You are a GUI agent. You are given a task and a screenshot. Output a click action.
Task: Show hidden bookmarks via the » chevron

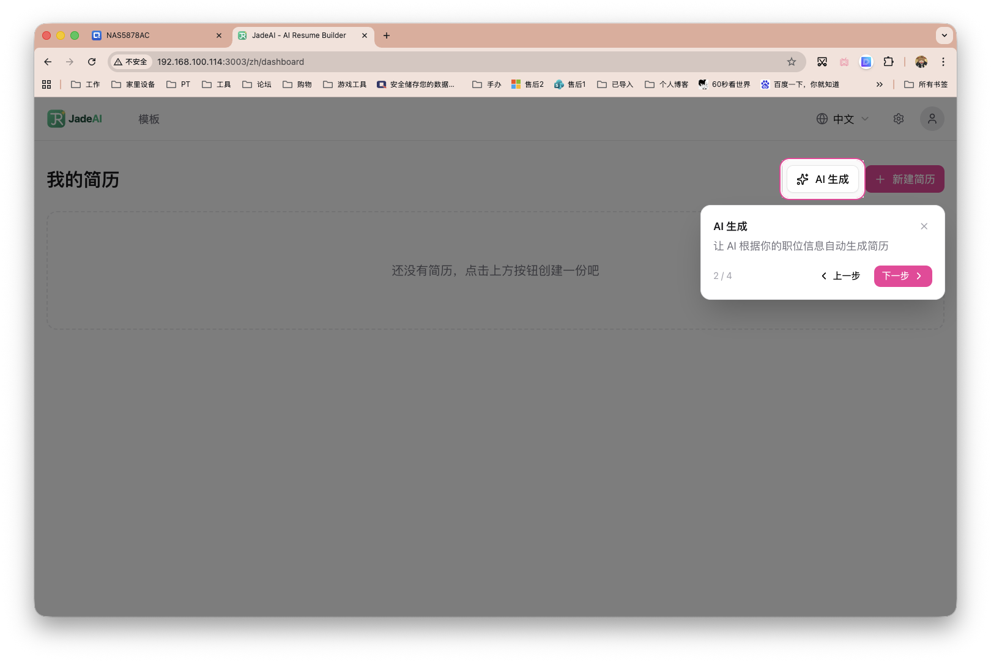point(880,84)
